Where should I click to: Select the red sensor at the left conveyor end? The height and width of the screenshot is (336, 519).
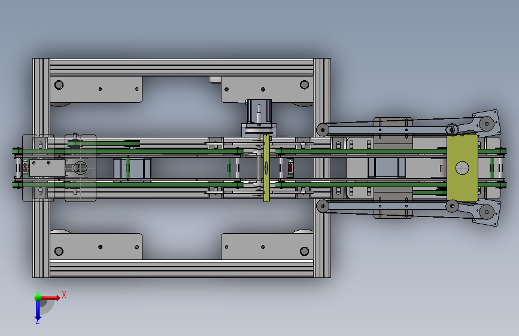(x=26, y=167)
